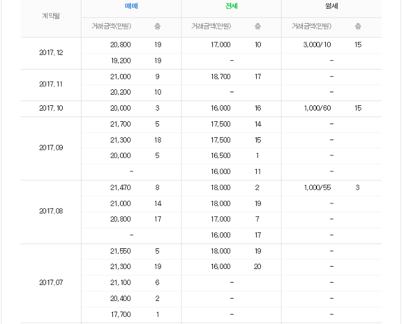Click floor 9 next to 21,000 sale
Image resolution: width=404 pixels, height=324 pixels.
coord(157,77)
